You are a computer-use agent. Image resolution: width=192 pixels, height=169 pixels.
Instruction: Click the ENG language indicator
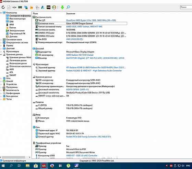click(x=188, y=166)
